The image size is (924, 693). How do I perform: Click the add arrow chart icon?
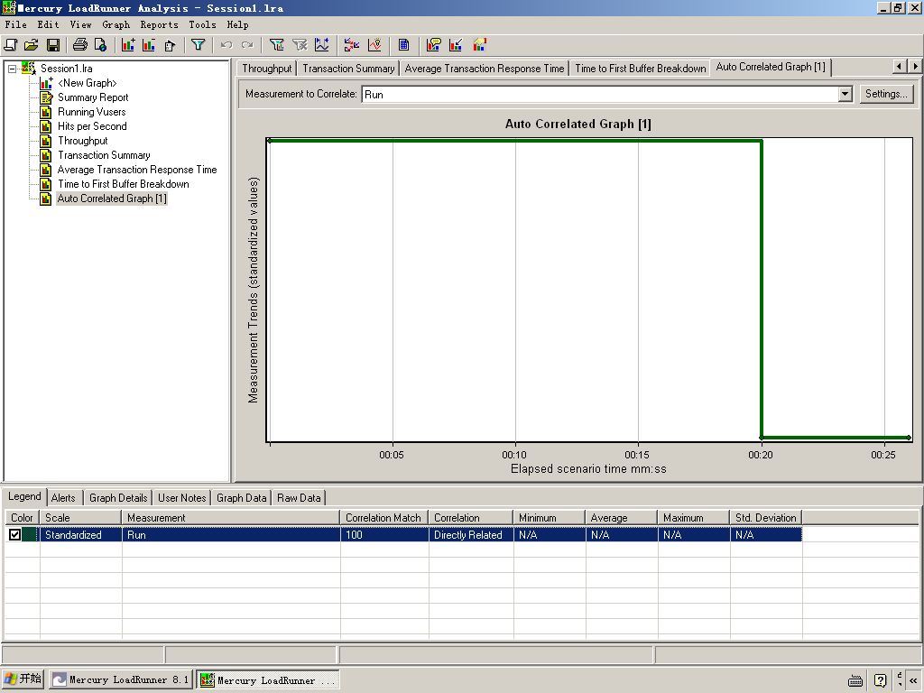(x=456, y=45)
